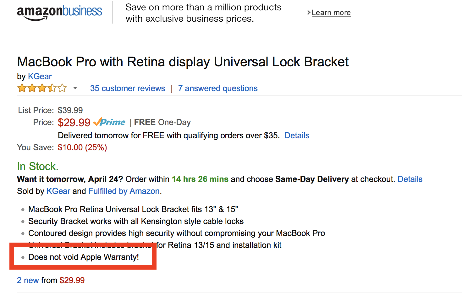Click the star rating icons

coord(42,88)
